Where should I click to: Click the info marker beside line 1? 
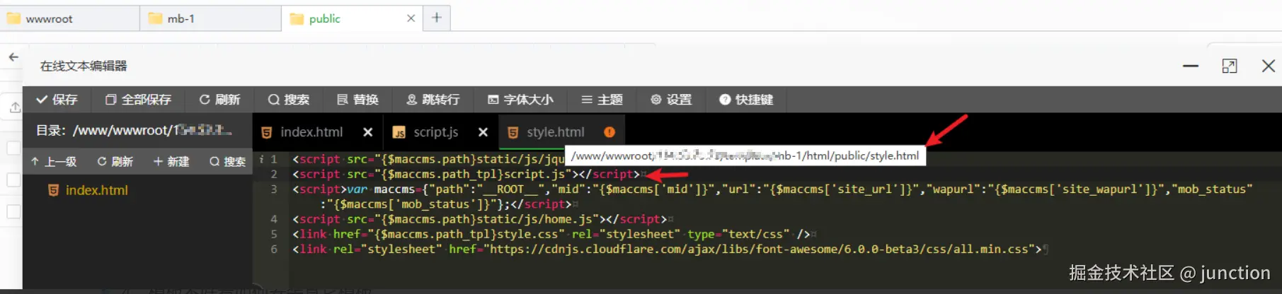tap(261, 159)
